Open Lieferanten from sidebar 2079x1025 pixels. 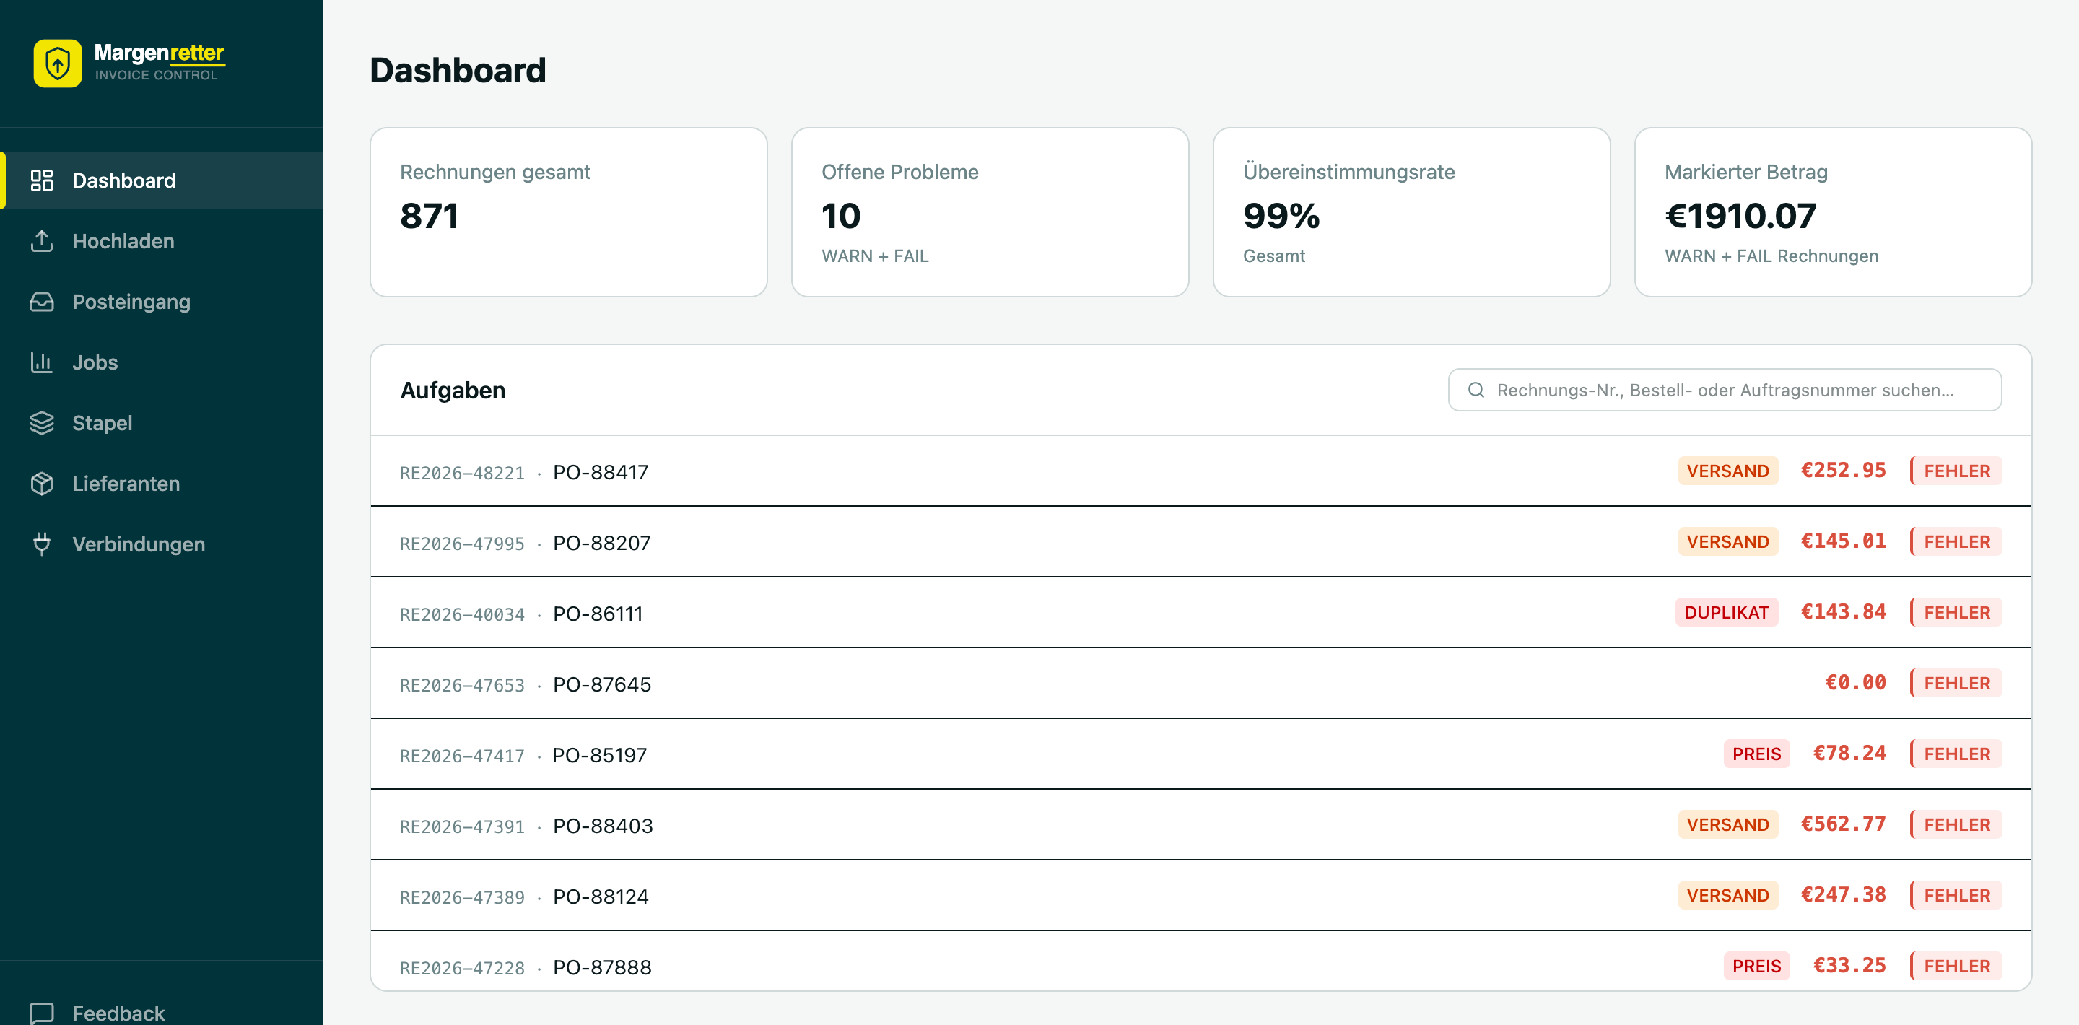[162, 483]
